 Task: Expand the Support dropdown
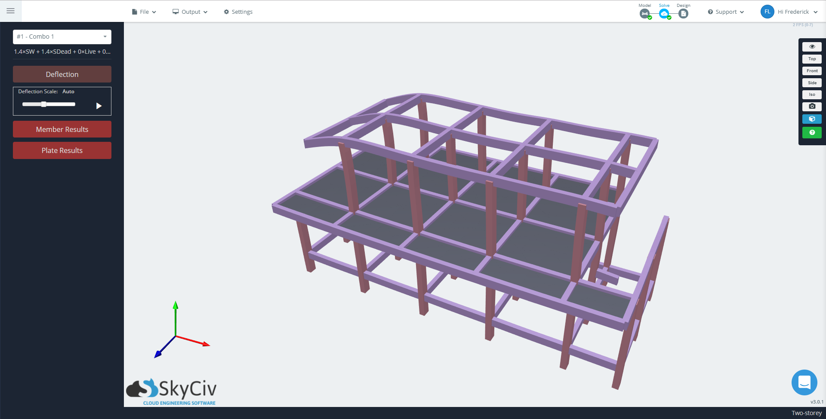726,12
